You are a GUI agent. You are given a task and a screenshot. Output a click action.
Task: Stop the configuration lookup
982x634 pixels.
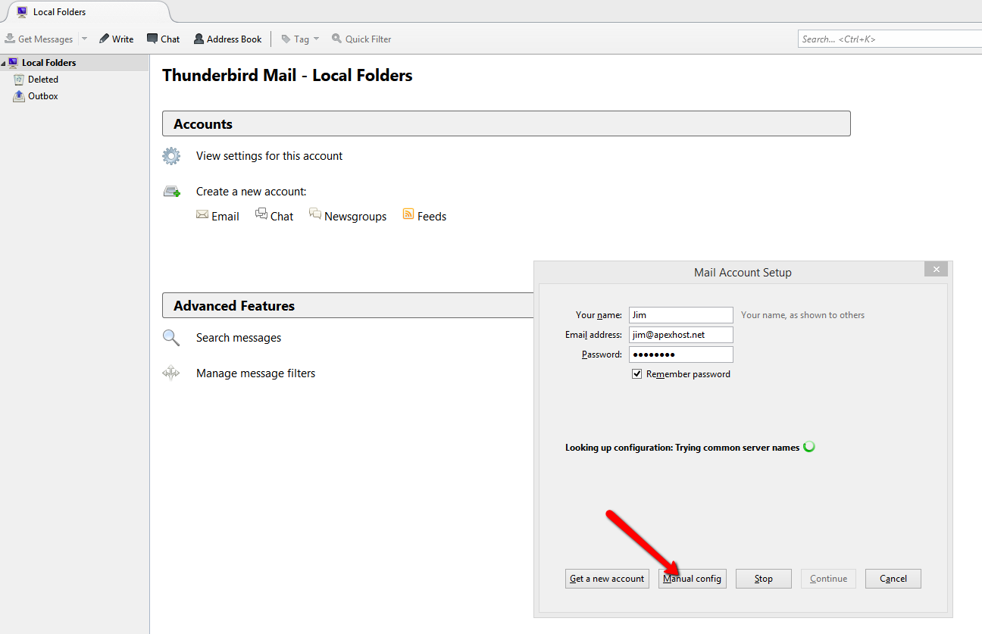coord(764,579)
